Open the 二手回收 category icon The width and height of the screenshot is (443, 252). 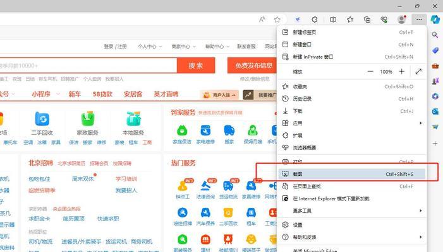click(x=42, y=119)
